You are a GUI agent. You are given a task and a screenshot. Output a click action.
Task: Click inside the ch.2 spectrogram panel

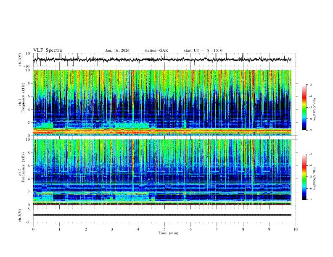pyautogui.click(x=162, y=172)
